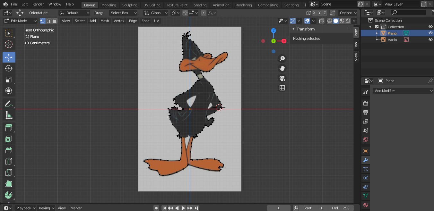Enable edge select mode
Screen dimensions: 434x211
[49, 21]
